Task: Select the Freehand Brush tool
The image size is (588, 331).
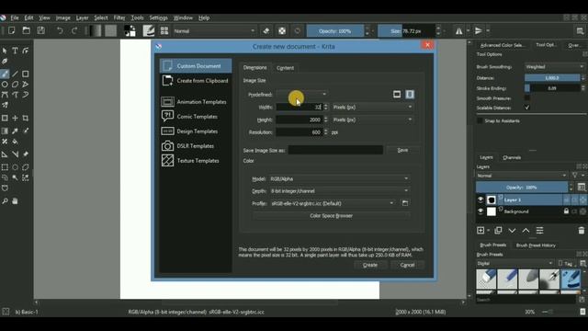Action: tap(5, 74)
